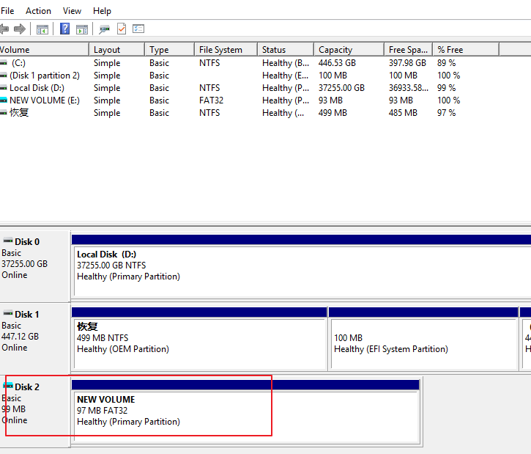Select the 100 MB EFI System Partition block
This screenshot has width=531, height=454.
coord(423,343)
